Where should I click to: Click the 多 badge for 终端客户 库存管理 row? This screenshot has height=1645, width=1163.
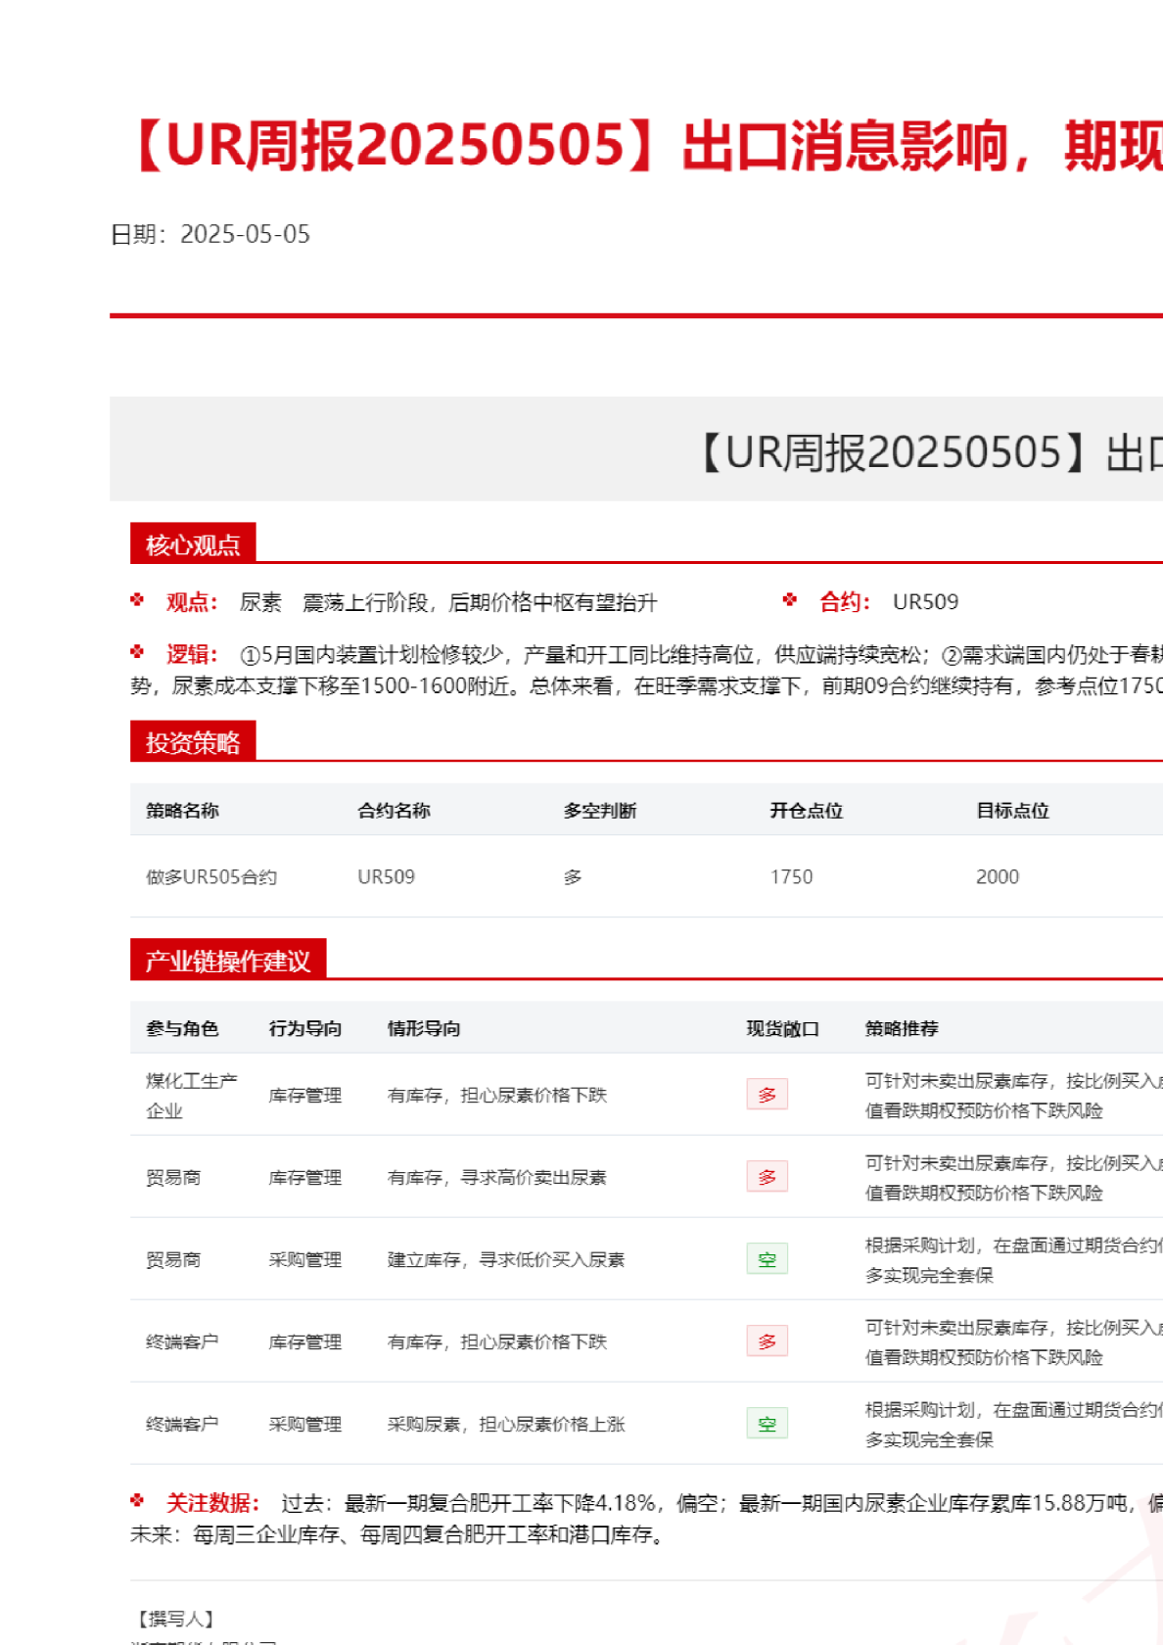click(767, 1341)
